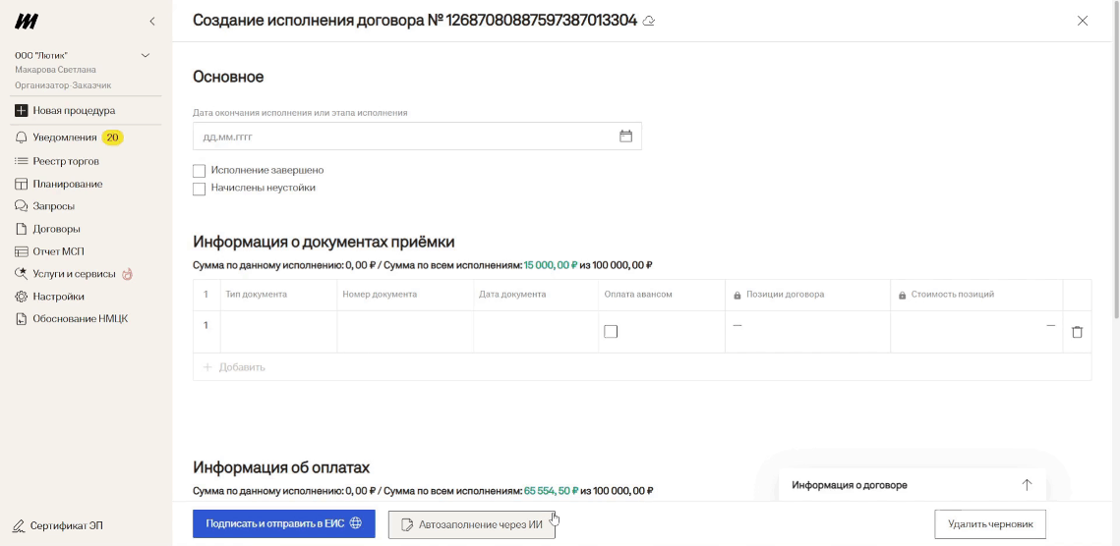Open Notifications via the bell icon
The image size is (1120, 546).
22,137
